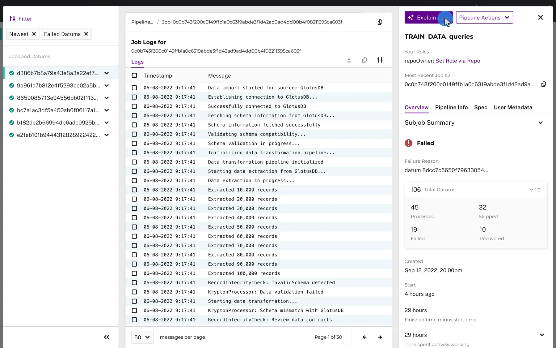Check the InvalidSchema detected log row
The image size is (556, 348).
(x=134, y=283)
